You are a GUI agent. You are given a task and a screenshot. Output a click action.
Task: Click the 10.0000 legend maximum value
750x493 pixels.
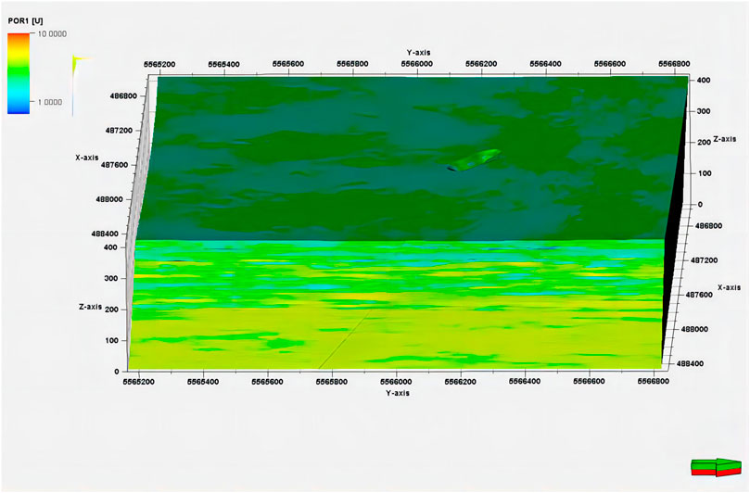coord(53,34)
